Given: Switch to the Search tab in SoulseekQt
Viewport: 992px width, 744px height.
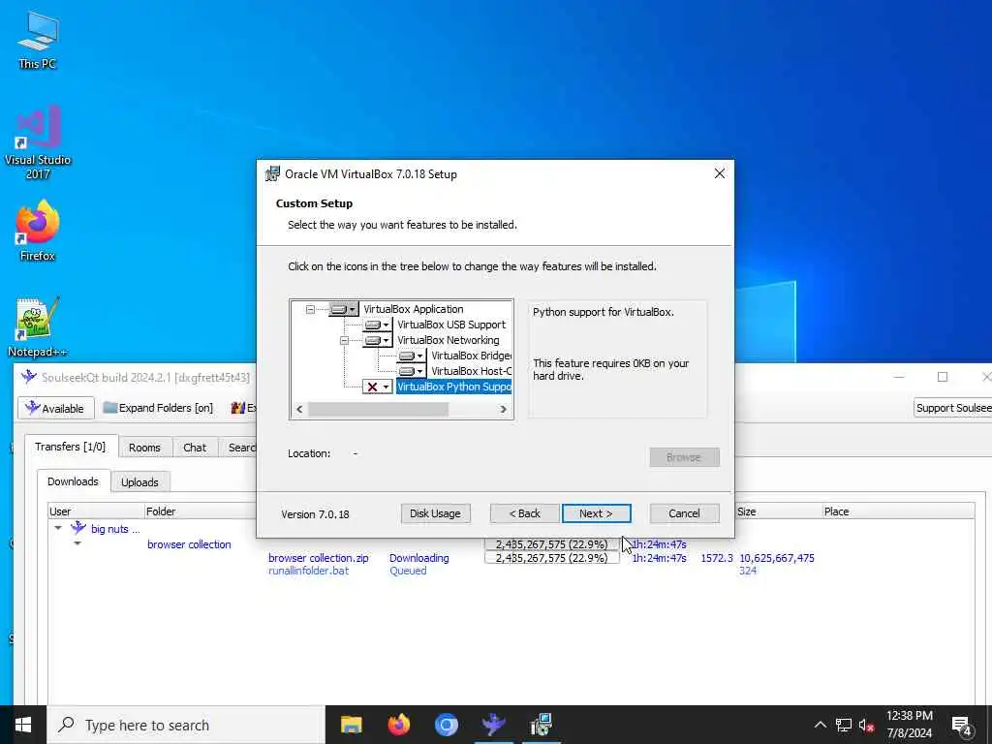Looking at the screenshot, I should 239,448.
